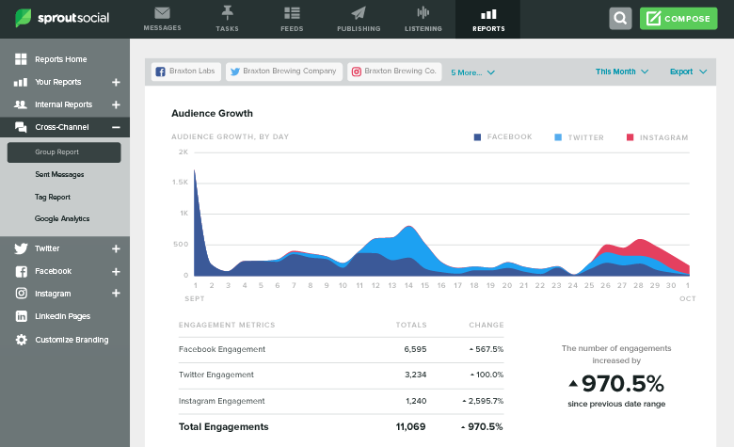The height and width of the screenshot is (447, 734).
Task: Open the Tasks pushpin icon
Action: [x=227, y=13]
